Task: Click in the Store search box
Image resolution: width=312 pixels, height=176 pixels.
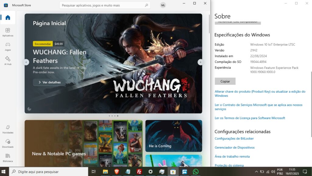Action: click(x=105, y=5)
